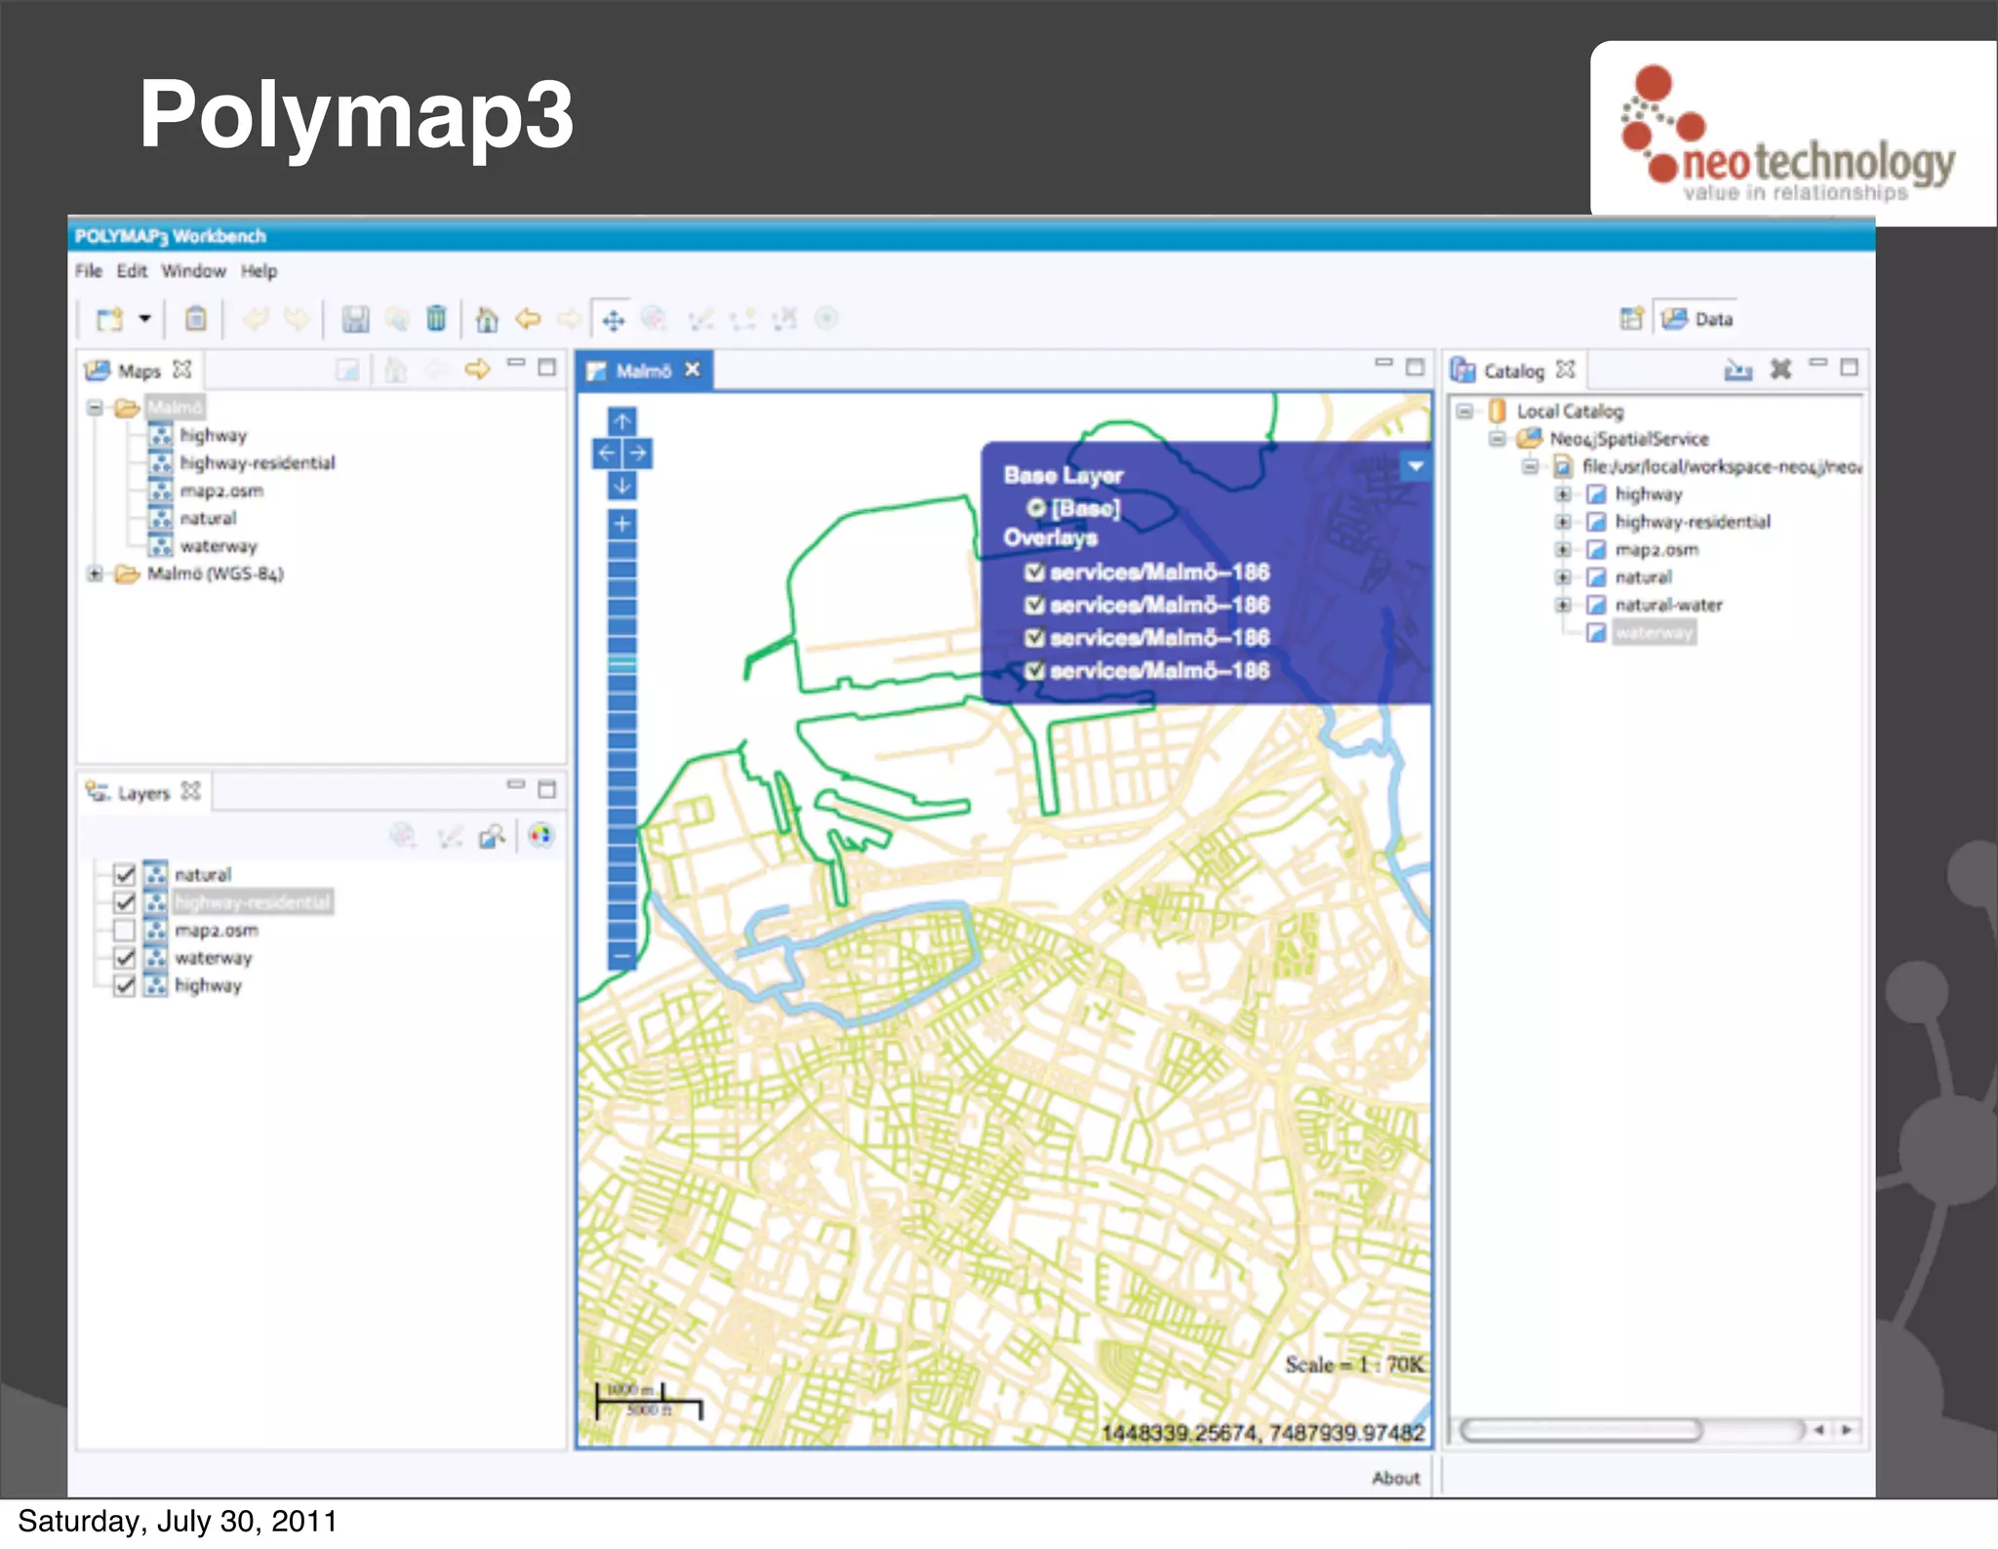Image resolution: width=1998 pixels, height=1549 pixels.
Task: Open the Window menu
Action: tap(193, 270)
